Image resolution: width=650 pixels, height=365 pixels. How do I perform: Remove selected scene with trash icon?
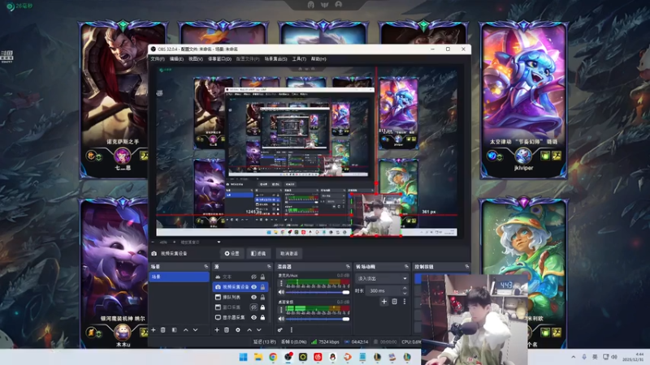click(163, 330)
